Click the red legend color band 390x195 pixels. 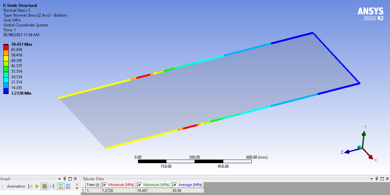(x=6, y=47)
